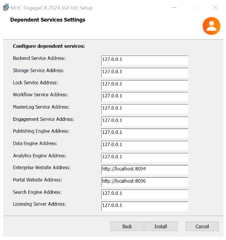This screenshot has width=226, height=240.
Task: Select the Search Engine Address input
Action: coord(145,194)
